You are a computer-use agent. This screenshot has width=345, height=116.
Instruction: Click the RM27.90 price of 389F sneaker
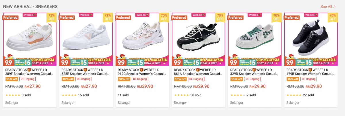point(32,86)
